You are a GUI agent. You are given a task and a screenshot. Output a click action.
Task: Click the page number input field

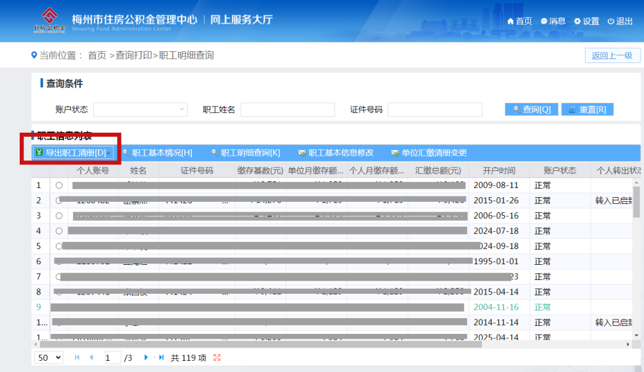click(112, 358)
